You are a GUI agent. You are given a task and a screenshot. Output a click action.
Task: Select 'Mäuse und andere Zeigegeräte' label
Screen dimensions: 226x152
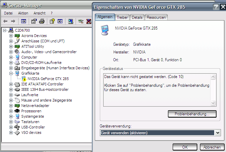[x=47, y=100]
